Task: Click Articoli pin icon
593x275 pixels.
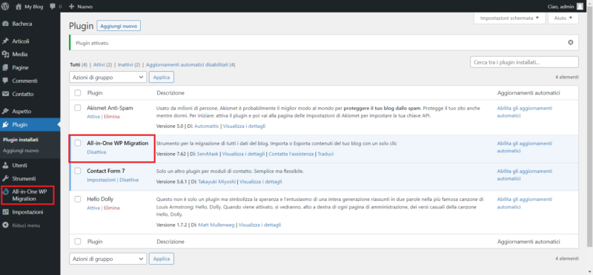Action: pyautogui.click(x=5, y=41)
